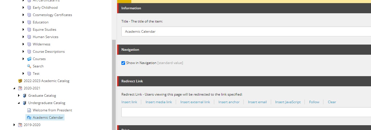Image resolution: width=371 pixels, height=130 pixels.
Task: Click the Insert link command
Action: click(x=129, y=102)
